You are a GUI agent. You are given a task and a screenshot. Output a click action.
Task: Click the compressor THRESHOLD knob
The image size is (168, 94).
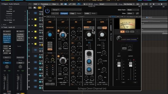(89, 34)
